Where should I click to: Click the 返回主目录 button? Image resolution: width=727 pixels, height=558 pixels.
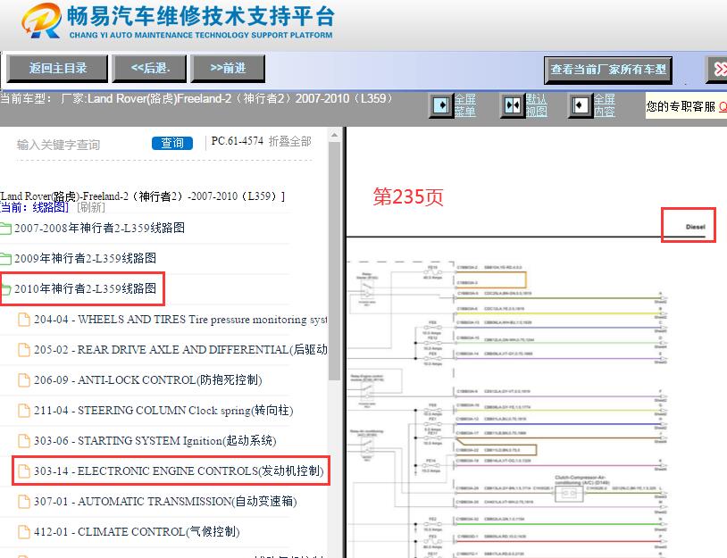pyautogui.click(x=57, y=69)
